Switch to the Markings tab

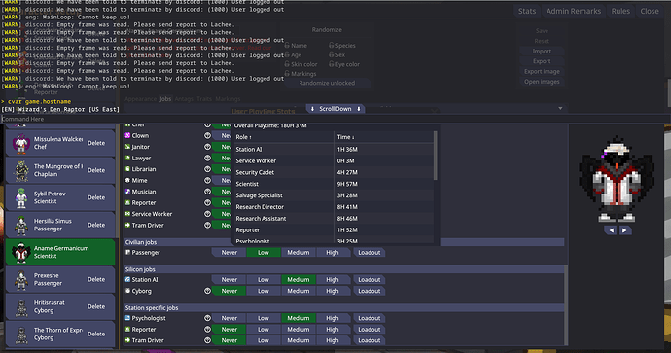[228, 99]
